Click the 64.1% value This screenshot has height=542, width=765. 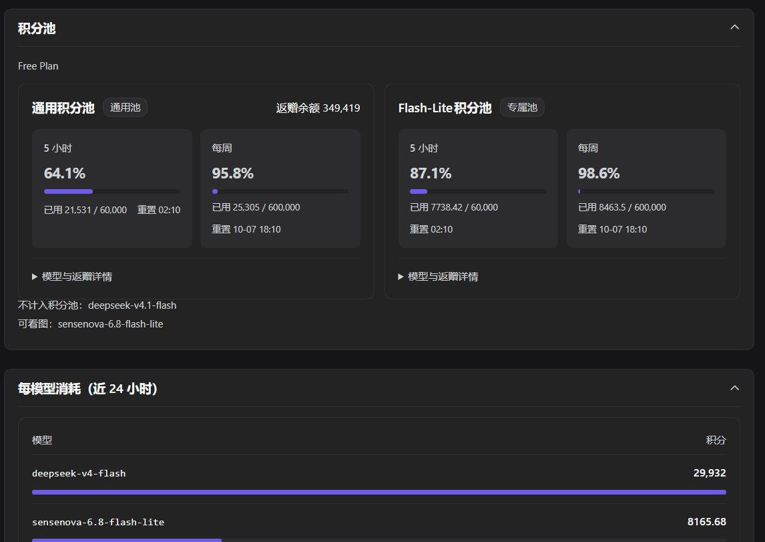(x=64, y=173)
